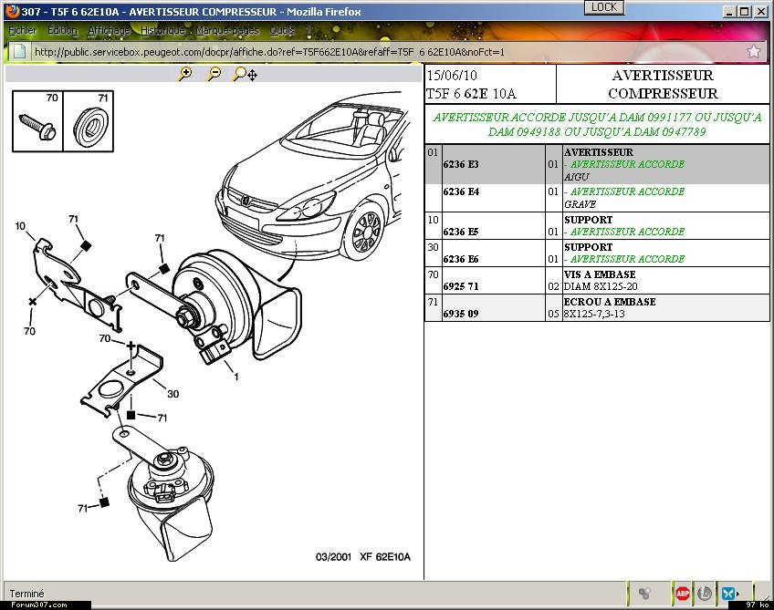Click part number 6236 E5
The image size is (774, 610).
[461, 232]
